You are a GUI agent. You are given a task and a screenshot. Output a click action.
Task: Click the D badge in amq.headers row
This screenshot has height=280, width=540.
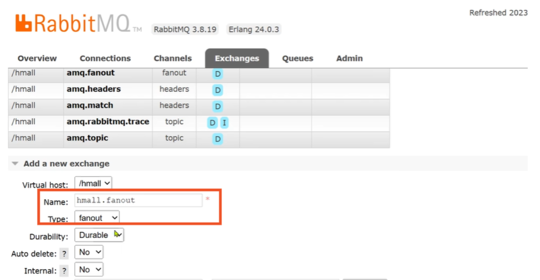coord(218,90)
